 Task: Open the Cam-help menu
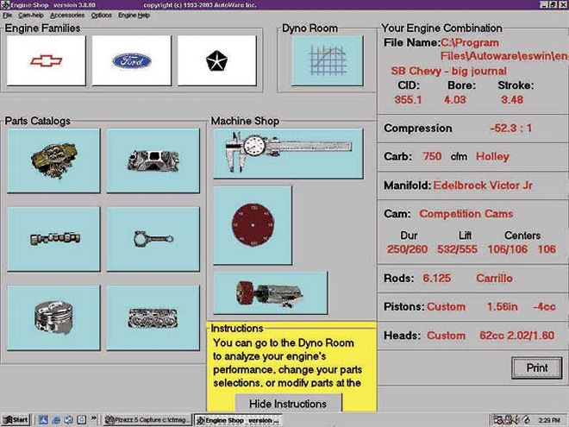point(31,16)
